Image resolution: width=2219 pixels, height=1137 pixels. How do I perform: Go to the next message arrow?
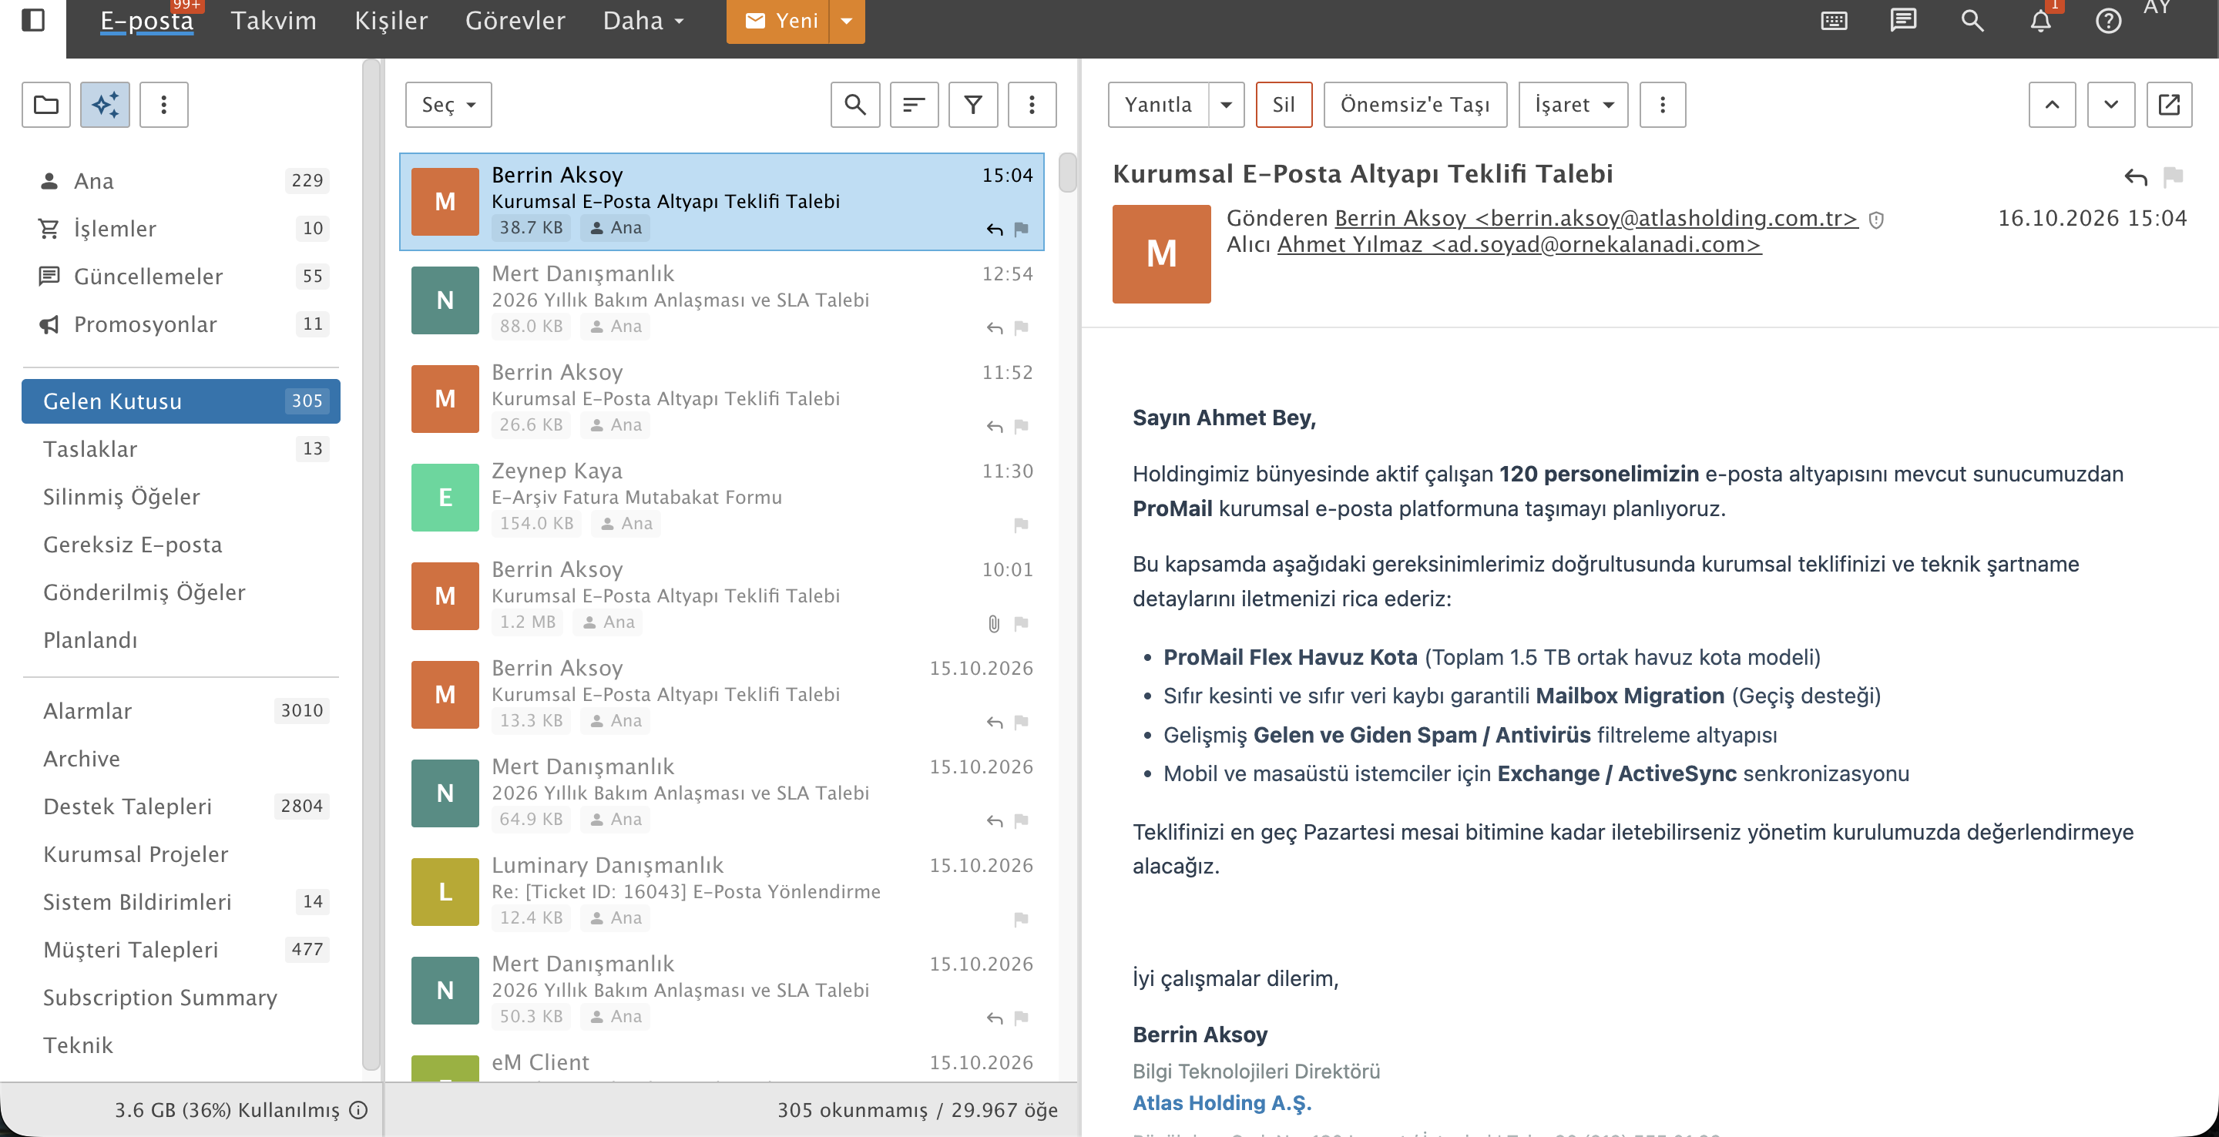(x=2110, y=105)
